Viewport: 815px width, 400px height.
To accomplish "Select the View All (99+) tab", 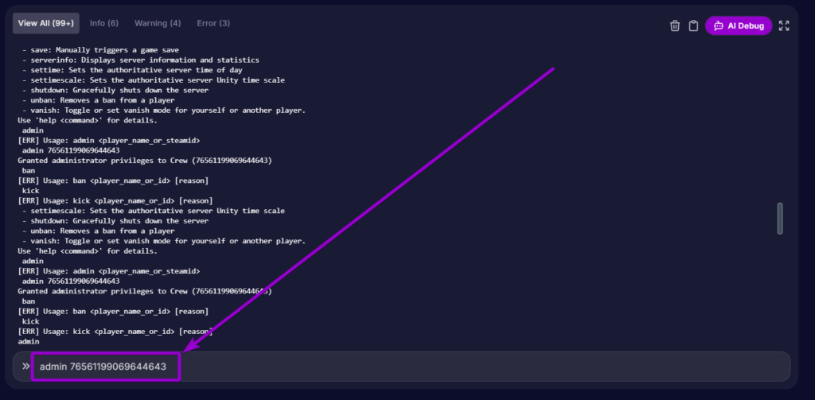I will coord(45,23).
